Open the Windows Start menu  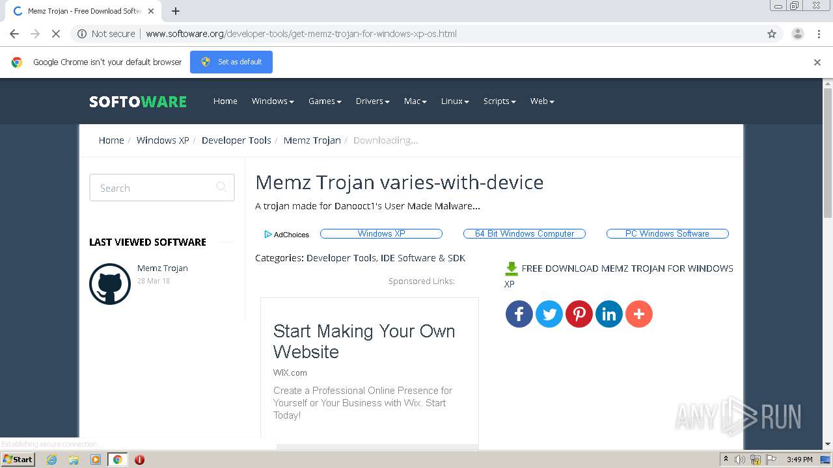18,459
